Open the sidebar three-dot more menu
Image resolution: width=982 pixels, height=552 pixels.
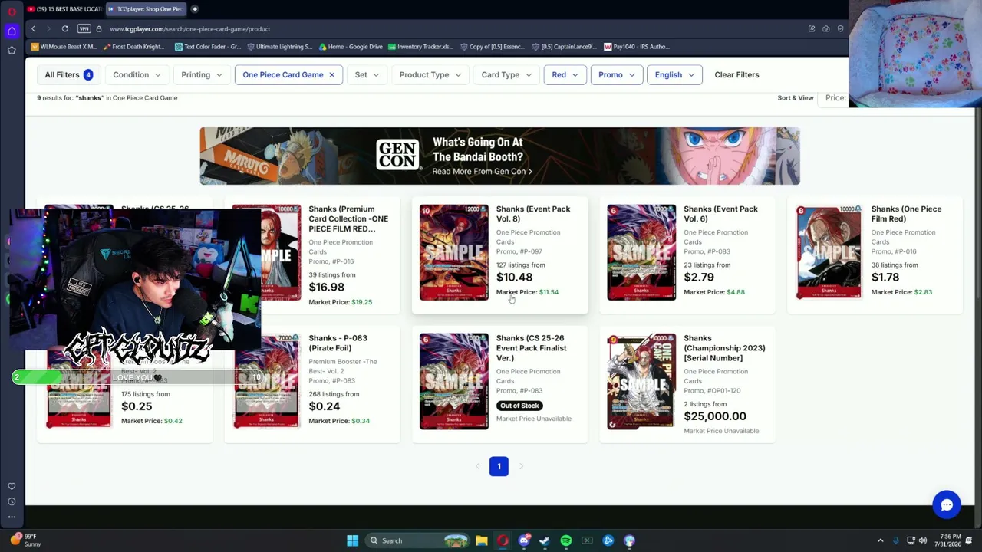(12, 517)
